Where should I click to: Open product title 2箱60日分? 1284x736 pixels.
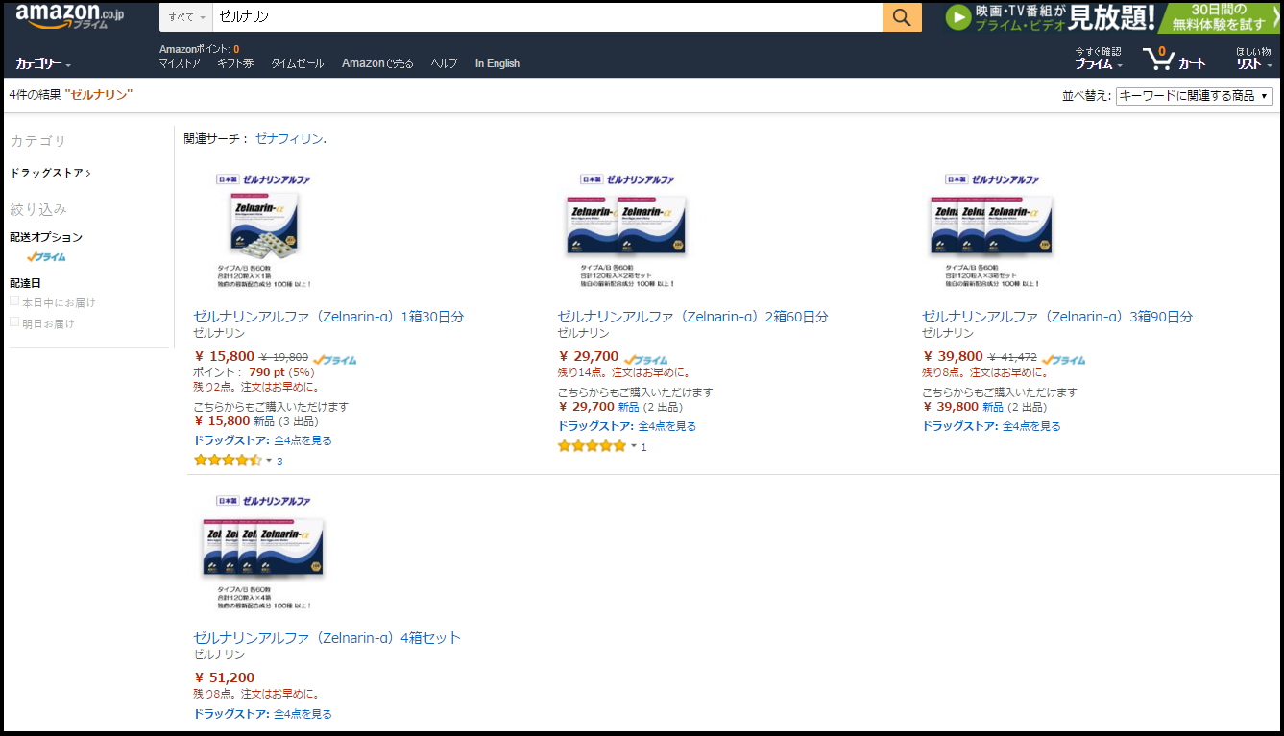click(692, 317)
